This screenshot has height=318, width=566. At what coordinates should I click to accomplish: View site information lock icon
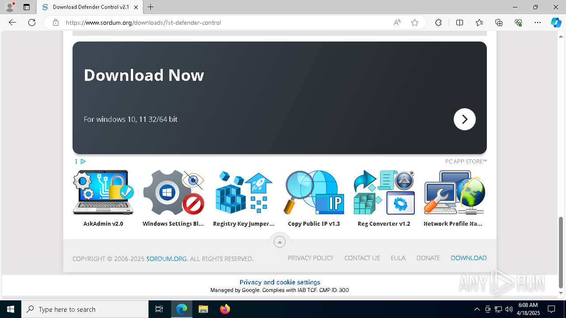[x=56, y=23]
